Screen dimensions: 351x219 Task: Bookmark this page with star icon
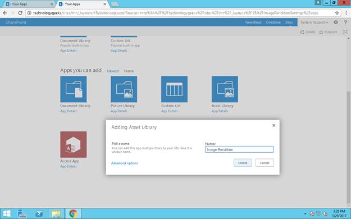pyautogui.click(x=337, y=13)
